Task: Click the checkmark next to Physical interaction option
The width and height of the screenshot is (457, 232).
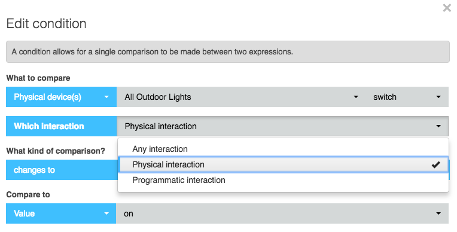Action: click(435, 164)
